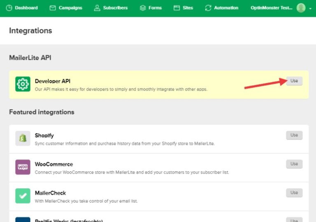The image size is (316, 222).
Task: Expand the account dropdown arrow
Action: point(310,9)
